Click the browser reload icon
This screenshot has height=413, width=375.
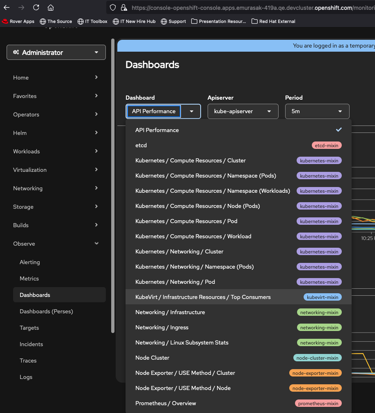coord(36,7)
